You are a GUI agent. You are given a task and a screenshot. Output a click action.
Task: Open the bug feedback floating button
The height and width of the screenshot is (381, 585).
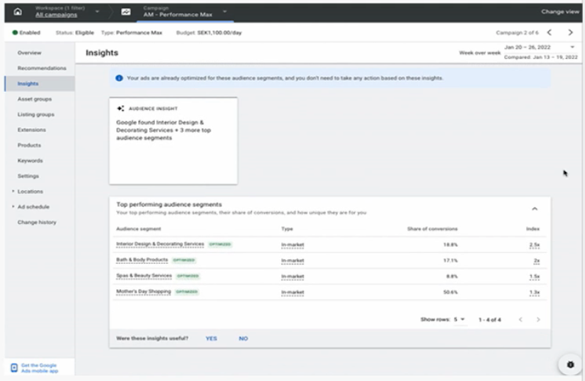click(570, 365)
